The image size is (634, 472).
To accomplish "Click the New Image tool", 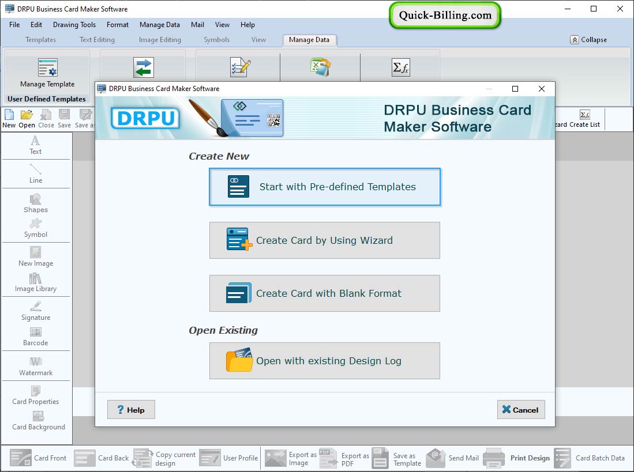I will [36, 257].
